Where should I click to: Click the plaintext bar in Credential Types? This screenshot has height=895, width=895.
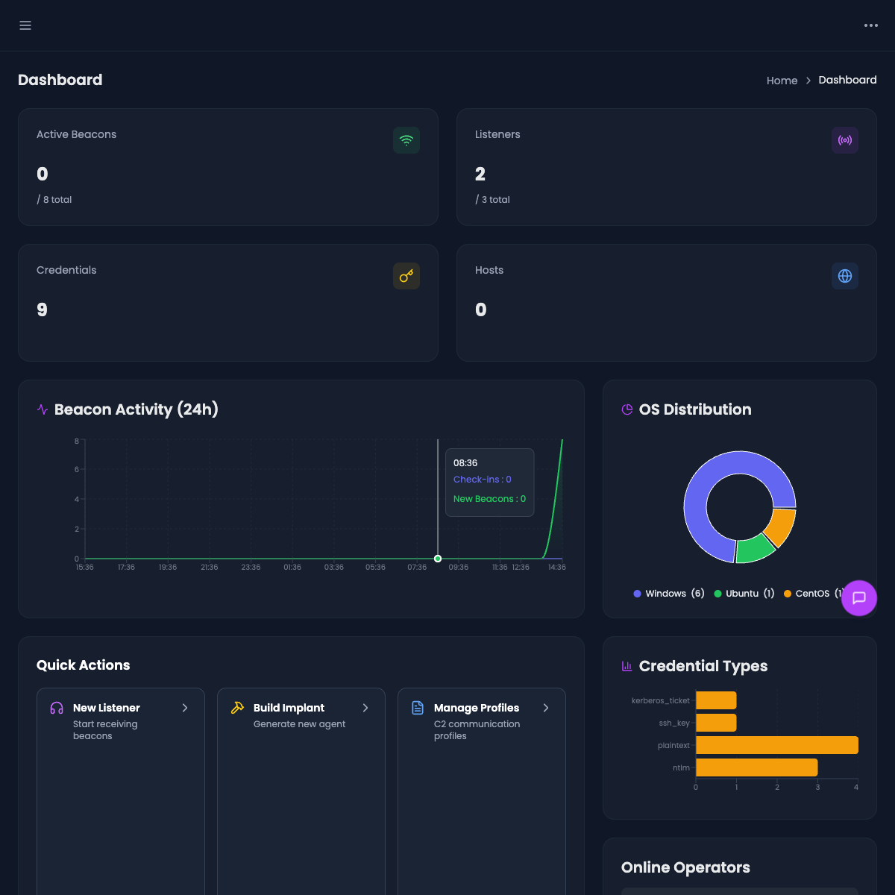[x=776, y=745]
